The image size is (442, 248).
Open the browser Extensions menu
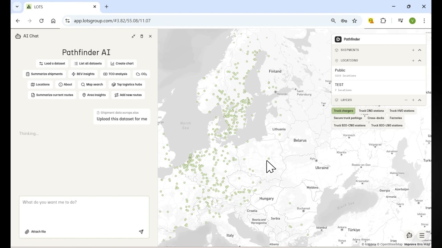pos(383,21)
